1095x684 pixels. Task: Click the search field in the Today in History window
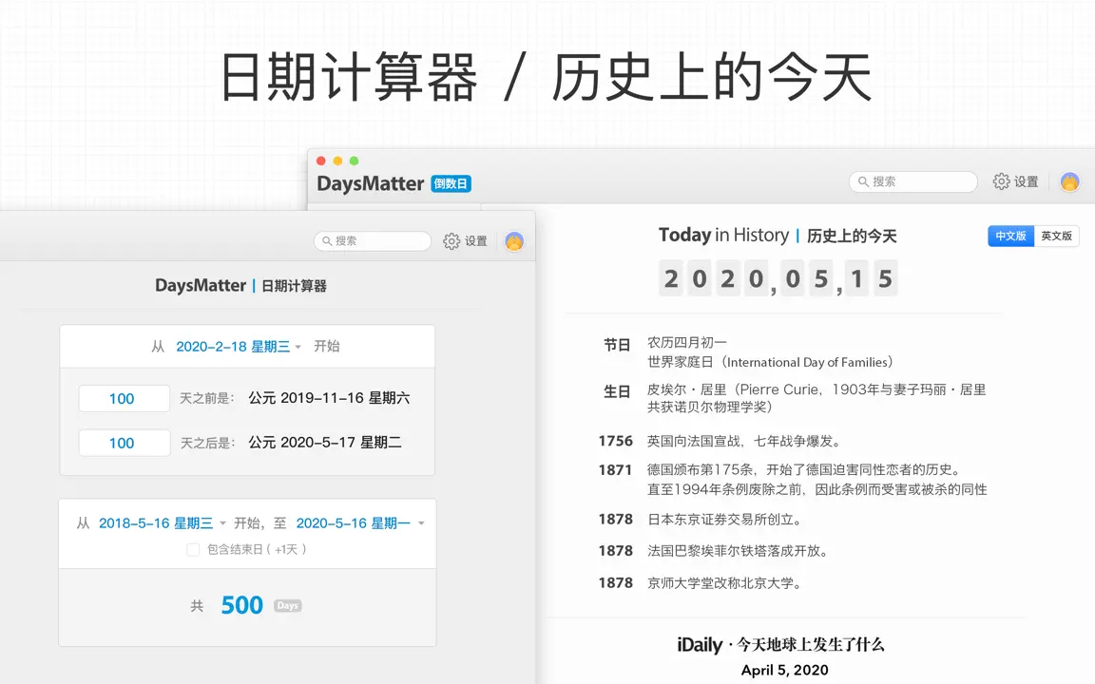point(912,181)
